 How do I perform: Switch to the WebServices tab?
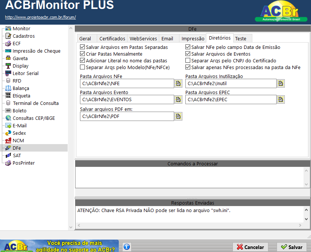coord(143,38)
